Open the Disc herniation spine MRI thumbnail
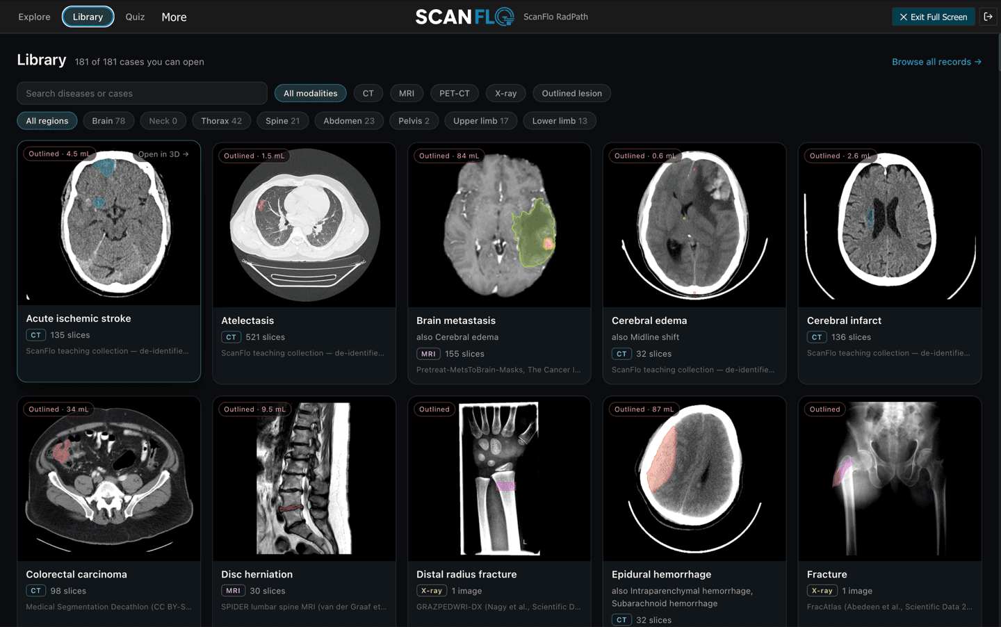This screenshot has height=627, width=1001. tap(304, 479)
